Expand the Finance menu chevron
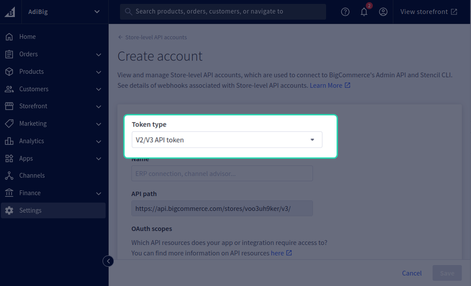 tap(99, 193)
